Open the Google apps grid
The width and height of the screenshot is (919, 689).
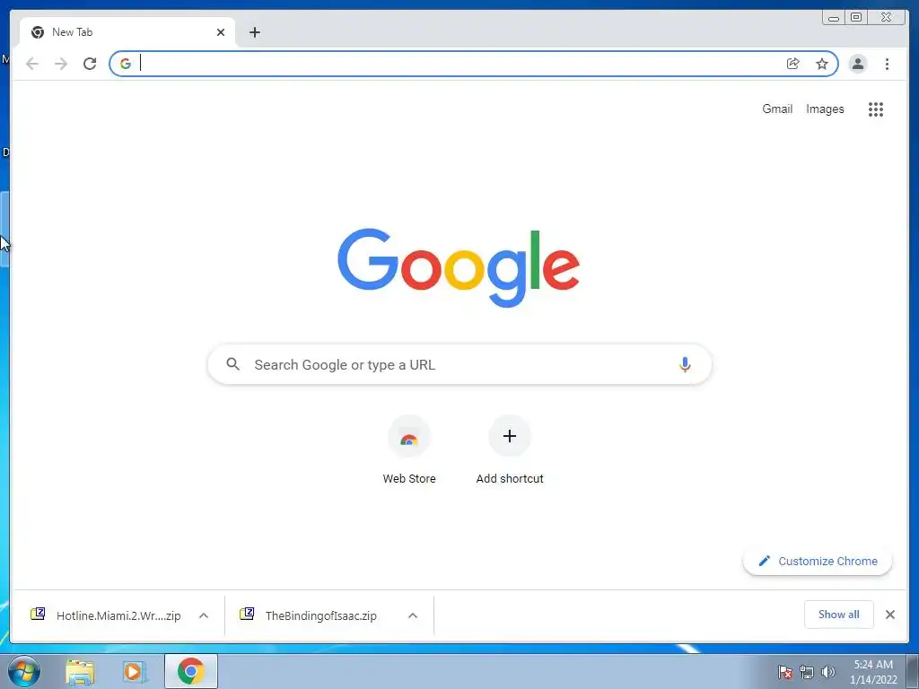pyautogui.click(x=876, y=109)
